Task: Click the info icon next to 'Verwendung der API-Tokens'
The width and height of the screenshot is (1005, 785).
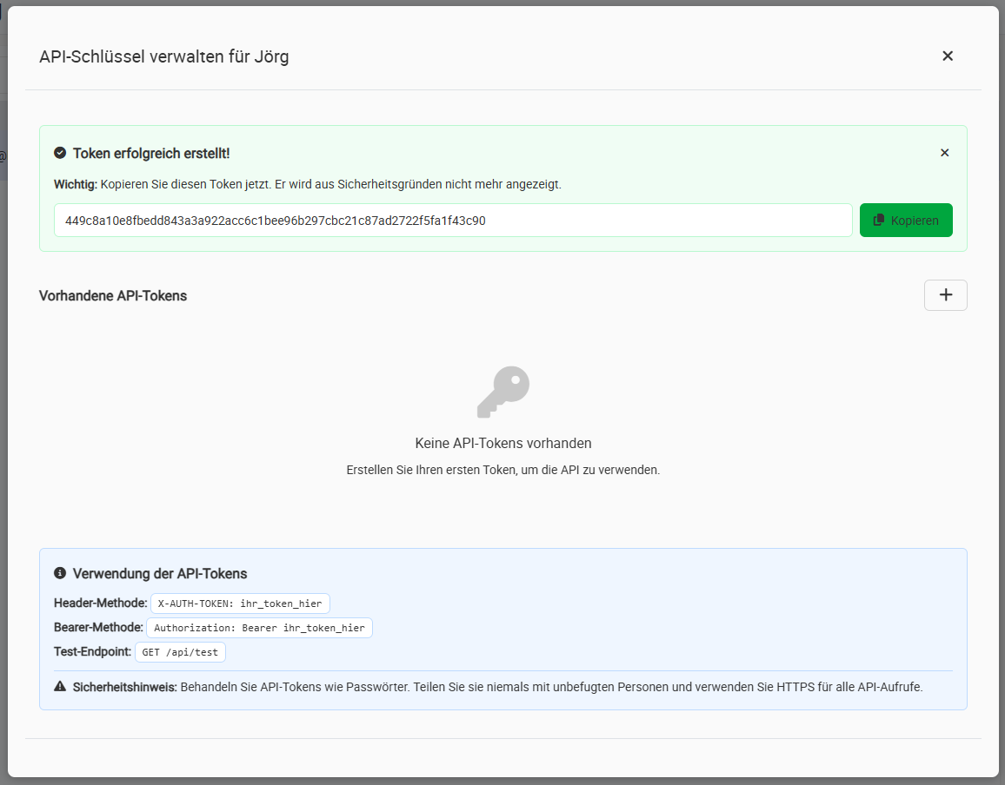Action: 59,573
